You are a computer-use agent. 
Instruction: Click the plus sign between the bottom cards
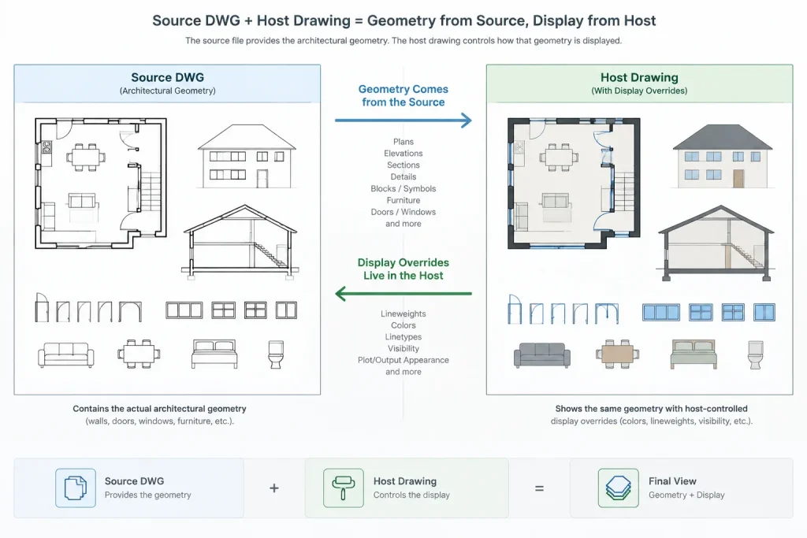[x=274, y=488]
